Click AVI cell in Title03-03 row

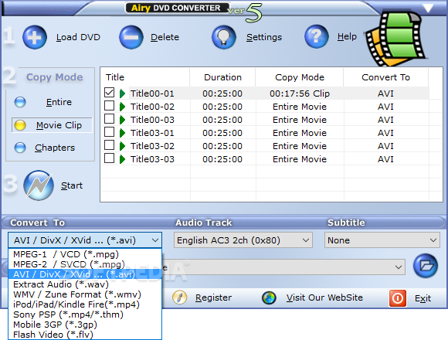385,159
